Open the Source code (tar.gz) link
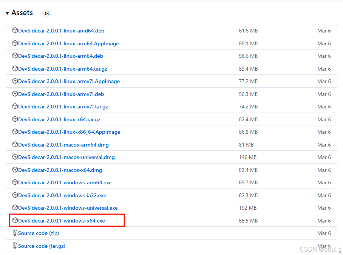The width and height of the screenshot is (343, 255). click(42, 246)
